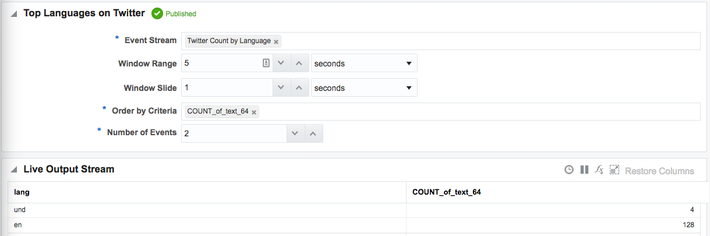Decrease the Window Range value
Viewport: 710px width, 236px height.
(281, 63)
